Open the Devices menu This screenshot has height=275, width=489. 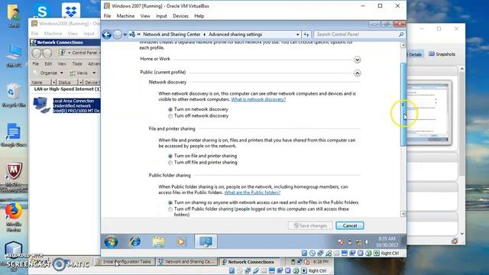180,16
